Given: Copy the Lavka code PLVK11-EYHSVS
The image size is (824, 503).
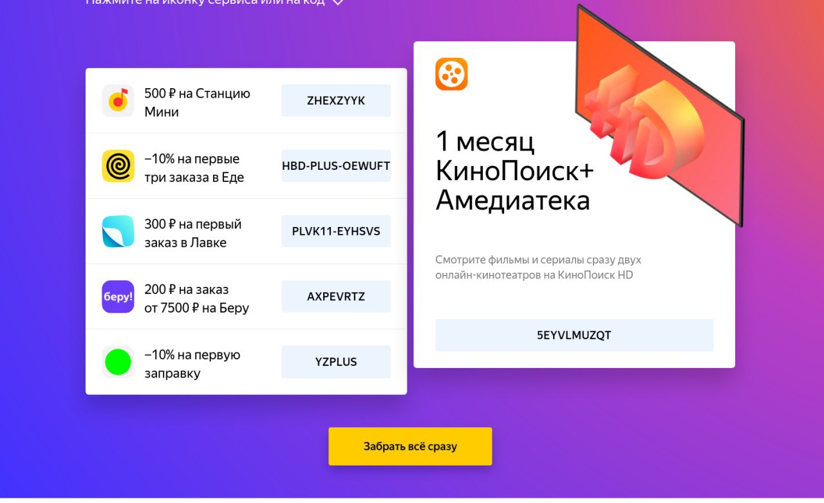Looking at the screenshot, I should [x=336, y=231].
